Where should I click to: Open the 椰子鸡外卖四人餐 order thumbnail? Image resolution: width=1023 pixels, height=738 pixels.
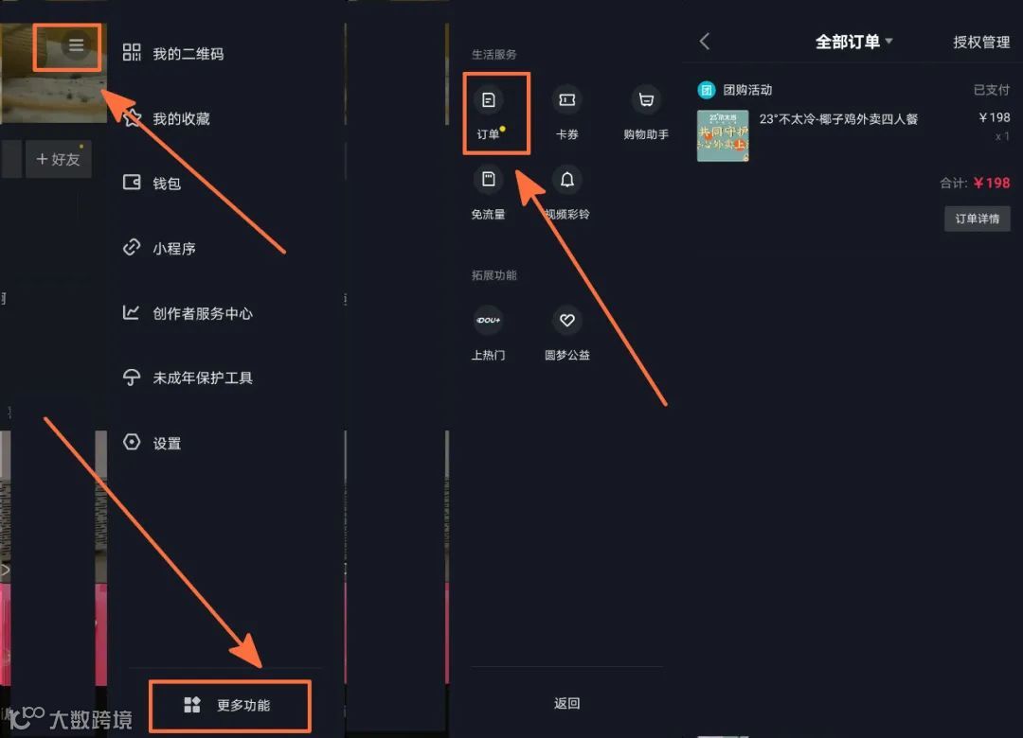click(723, 135)
